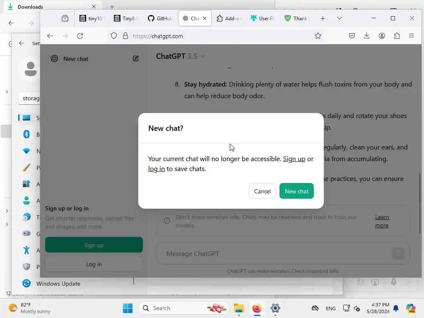
Task: Switch to the Thank you tab
Action: [296, 18]
